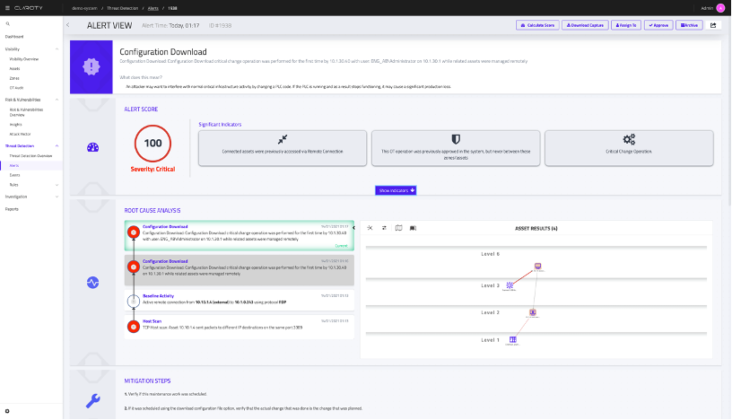Open the gray Configuration Download event title
Viewport: 732px width, 420px height.
[x=165, y=261]
